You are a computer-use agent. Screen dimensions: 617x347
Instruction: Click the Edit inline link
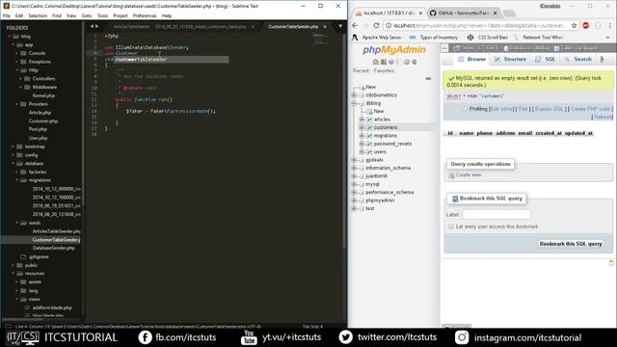(501, 109)
